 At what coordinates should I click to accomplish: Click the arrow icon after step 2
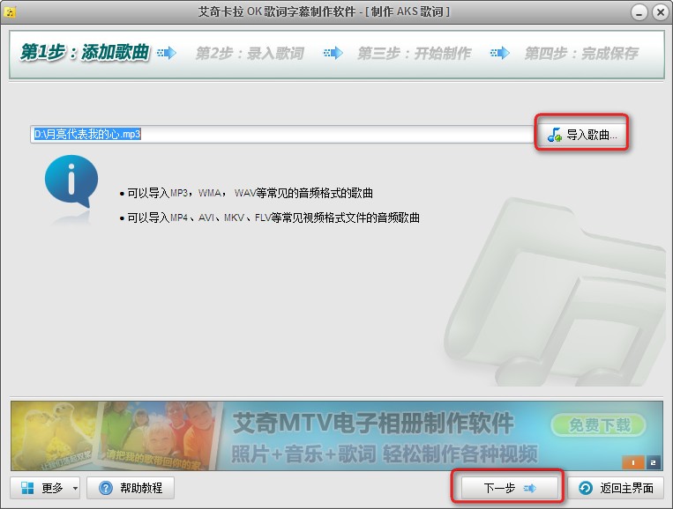[333, 53]
